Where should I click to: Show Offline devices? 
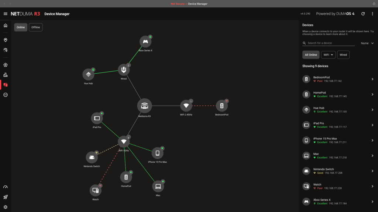pyautogui.click(x=36, y=27)
